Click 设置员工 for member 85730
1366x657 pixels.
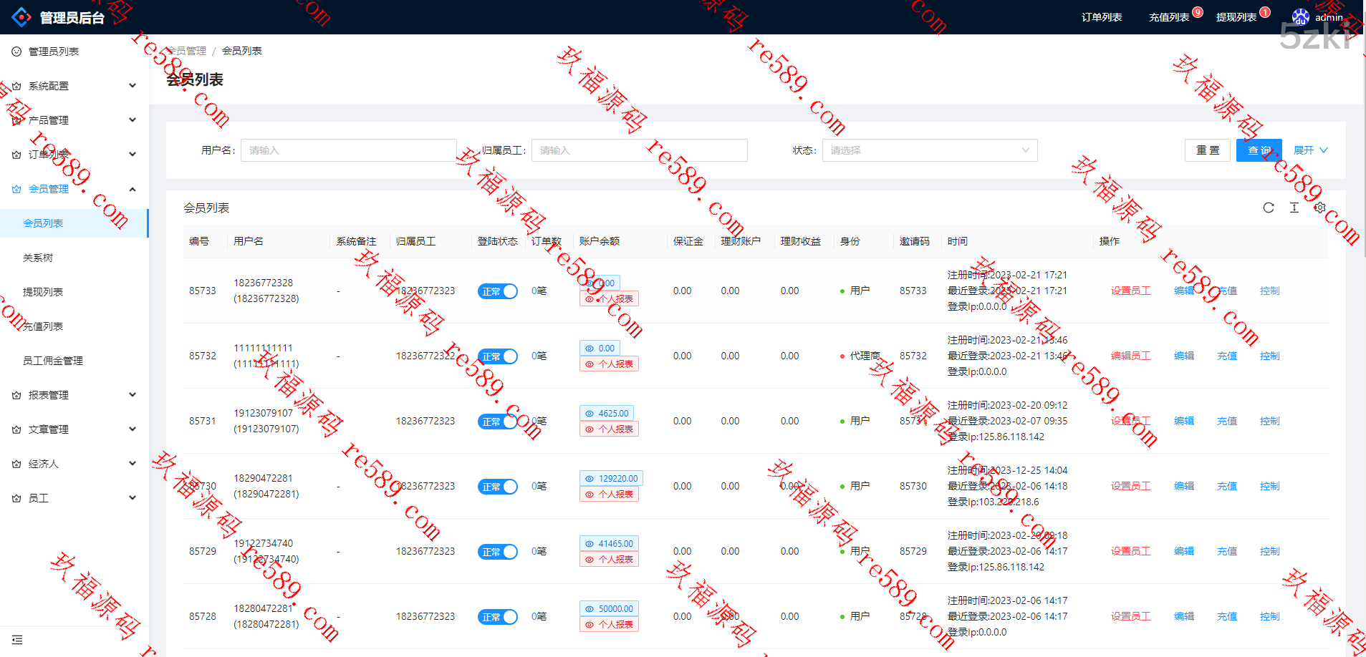tap(1130, 486)
